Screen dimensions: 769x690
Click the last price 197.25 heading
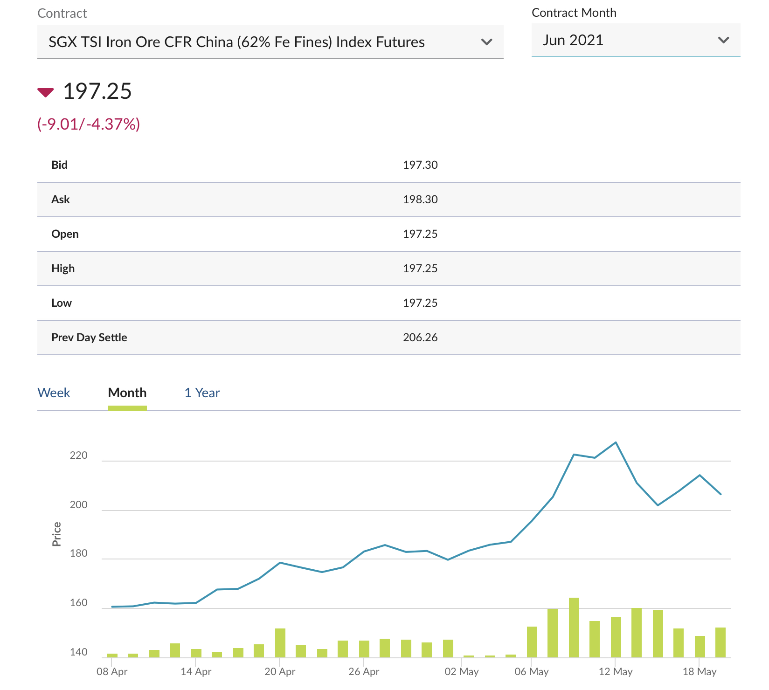tap(97, 91)
